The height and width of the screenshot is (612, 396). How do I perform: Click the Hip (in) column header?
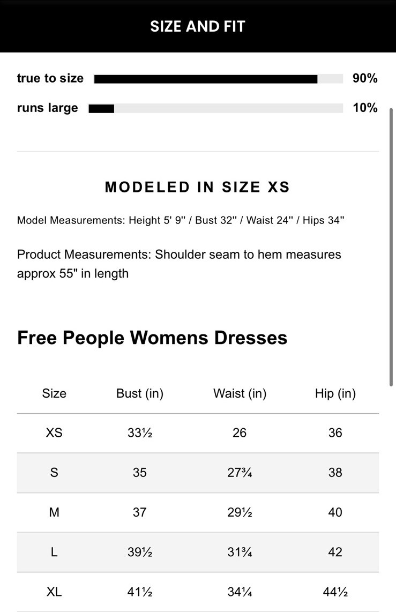(335, 393)
